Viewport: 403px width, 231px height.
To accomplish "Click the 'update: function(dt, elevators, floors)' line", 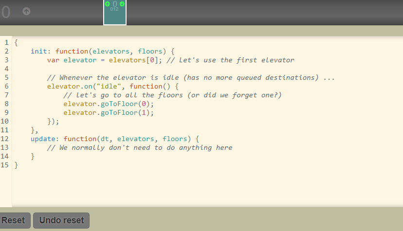I will click(115, 139).
